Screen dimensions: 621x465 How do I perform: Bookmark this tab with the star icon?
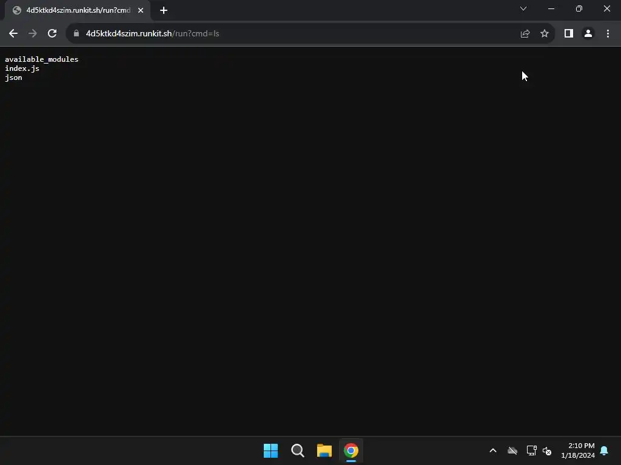545,34
